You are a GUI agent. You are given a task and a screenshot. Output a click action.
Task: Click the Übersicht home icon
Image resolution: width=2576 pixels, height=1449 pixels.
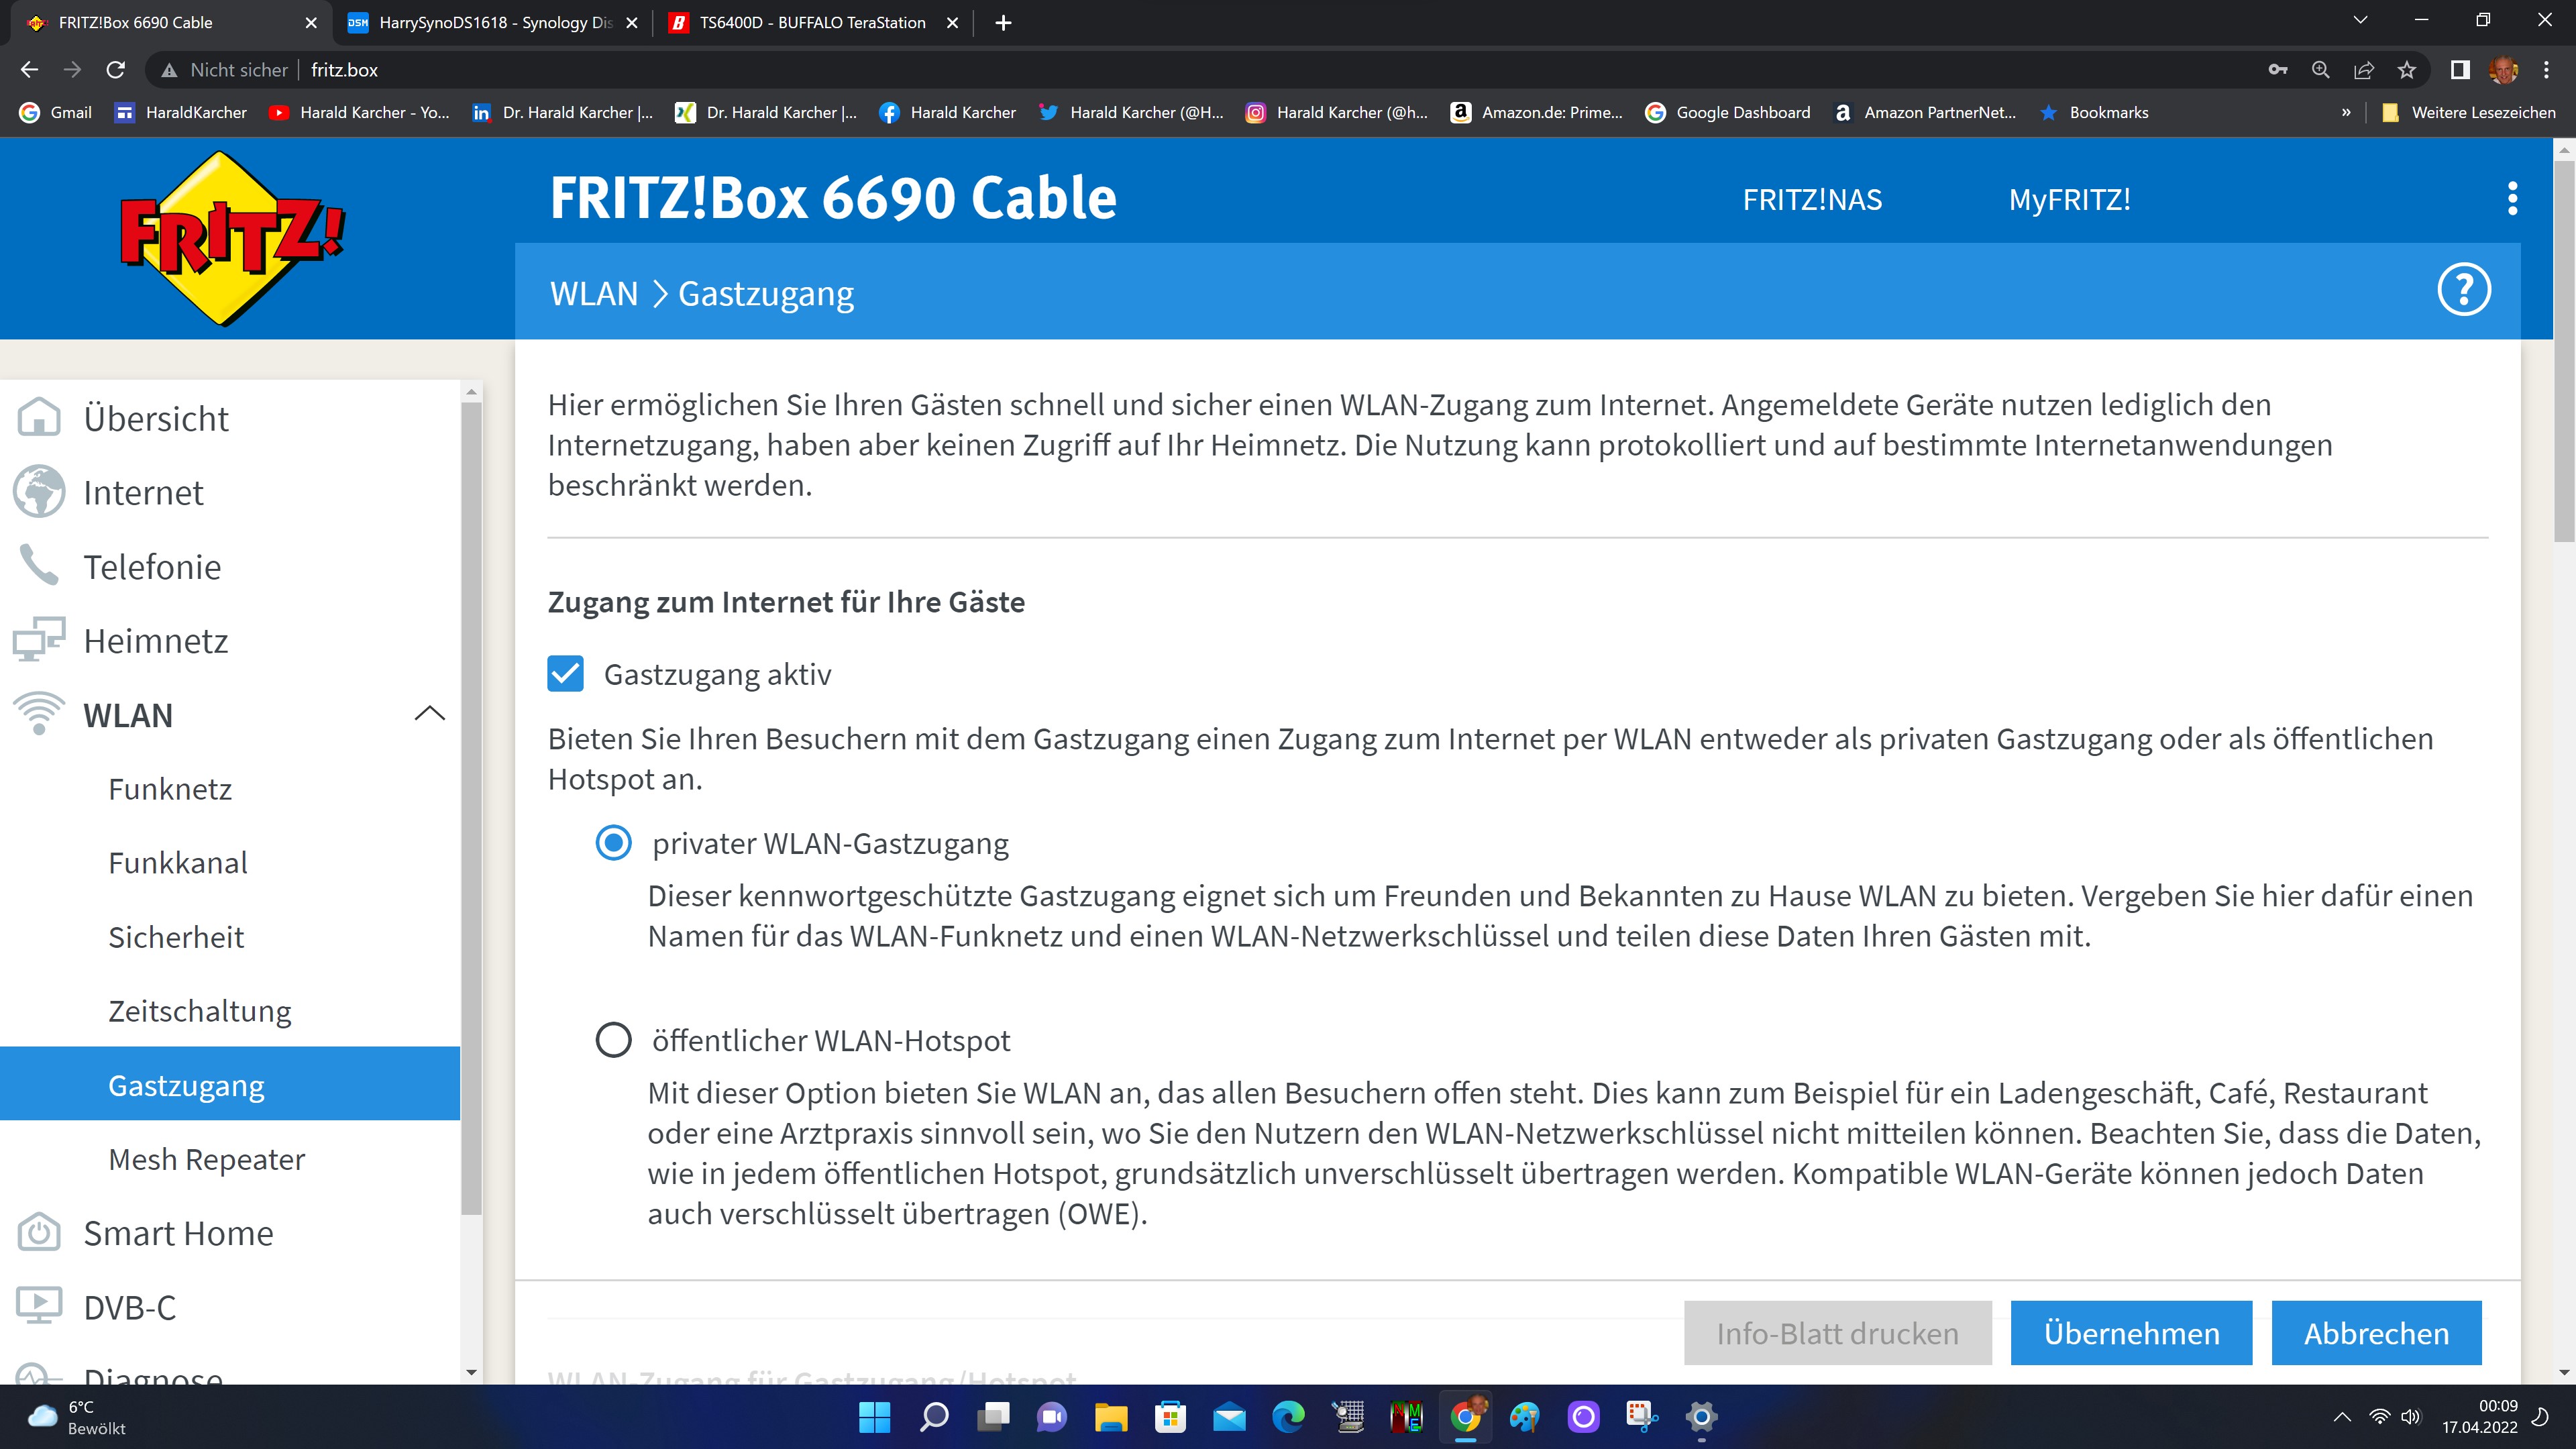click(39, 418)
